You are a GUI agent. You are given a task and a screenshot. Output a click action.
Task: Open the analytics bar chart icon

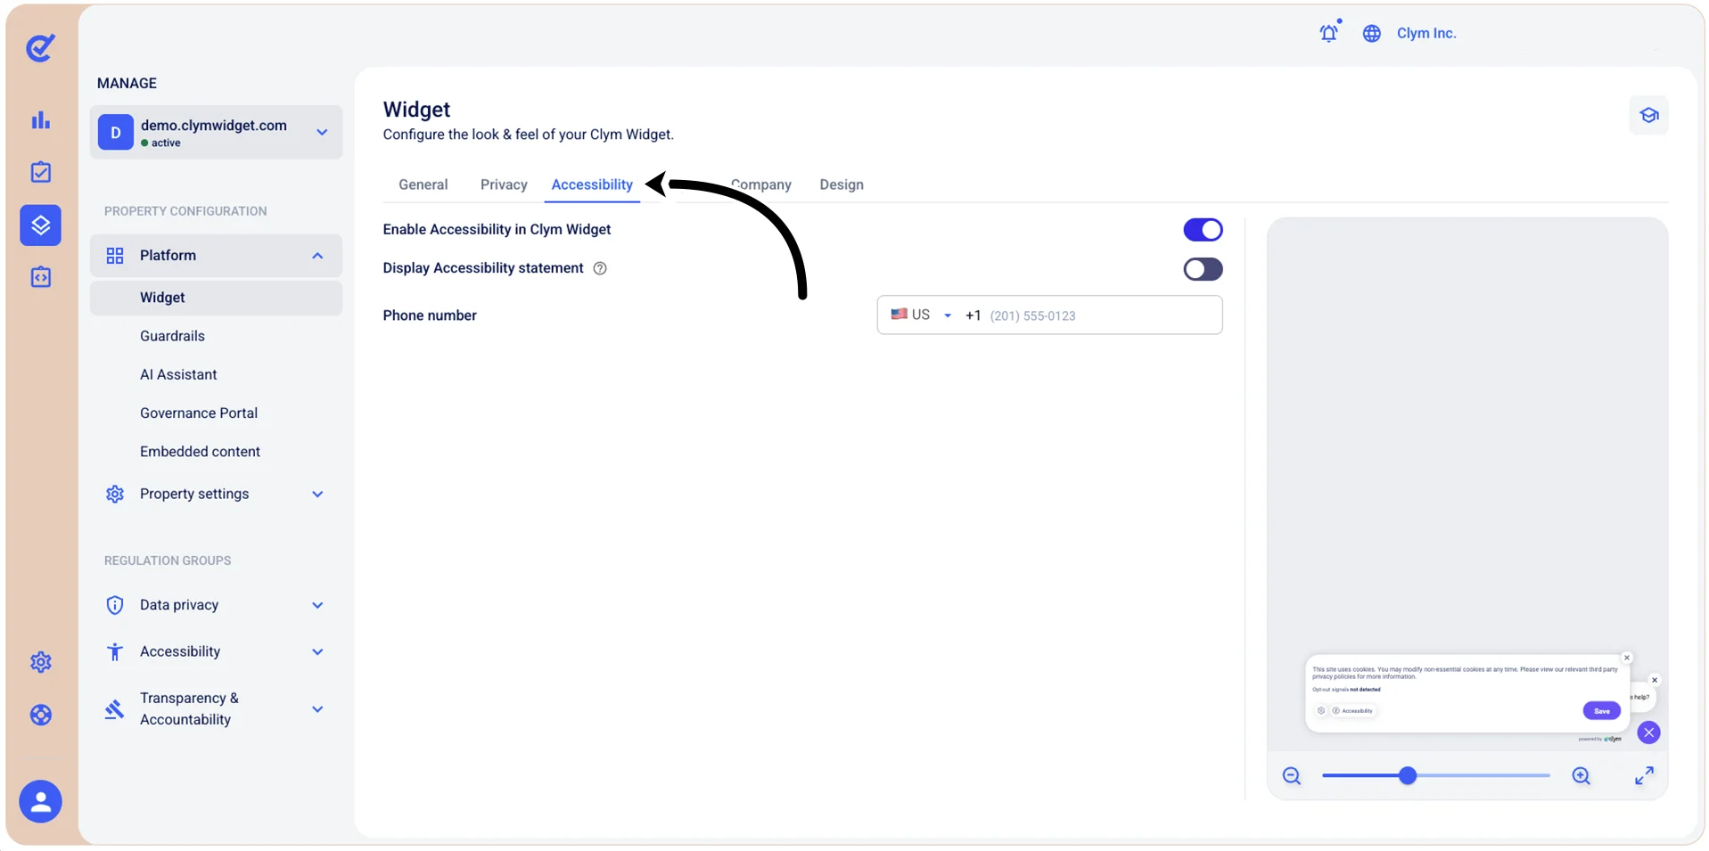(x=40, y=119)
